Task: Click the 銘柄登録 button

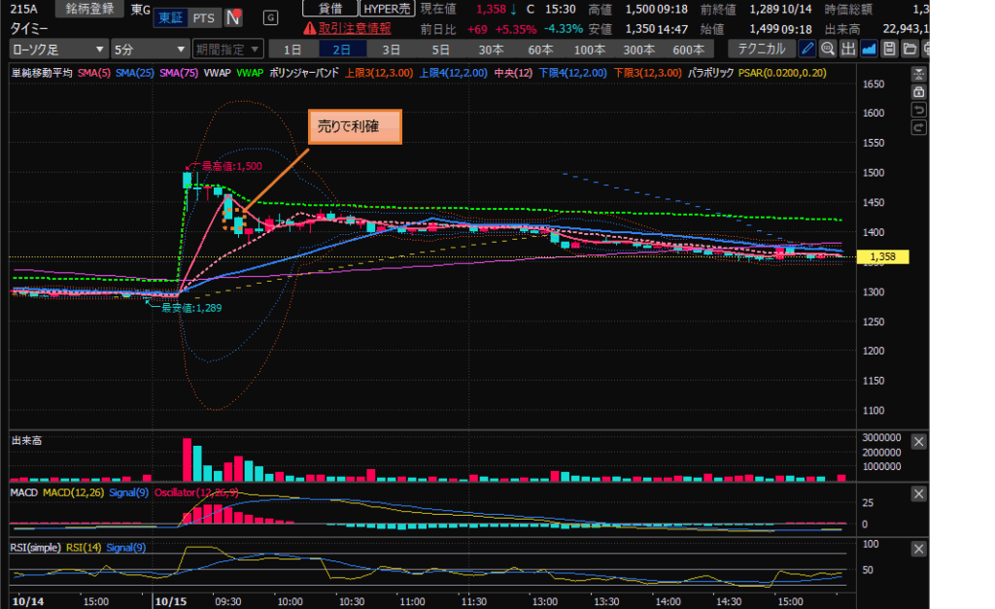Action: click(89, 9)
